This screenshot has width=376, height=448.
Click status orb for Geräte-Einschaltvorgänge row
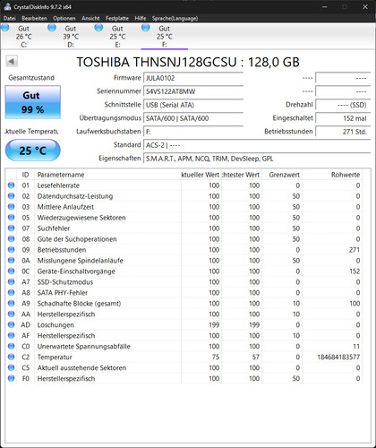[x=12, y=271]
